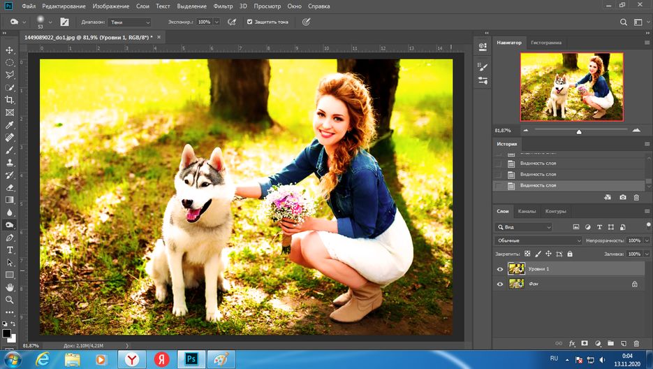This screenshot has width=653, height=369.
Task: Turn layer filtering switch on or off
Action: click(648, 226)
